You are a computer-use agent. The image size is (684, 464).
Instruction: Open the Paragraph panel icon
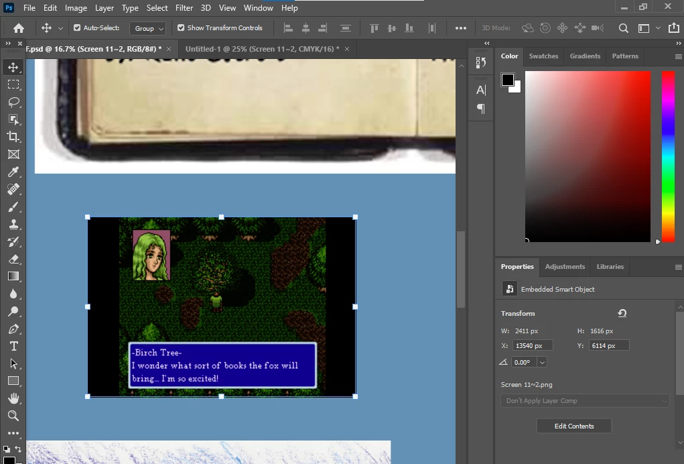point(481,108)
